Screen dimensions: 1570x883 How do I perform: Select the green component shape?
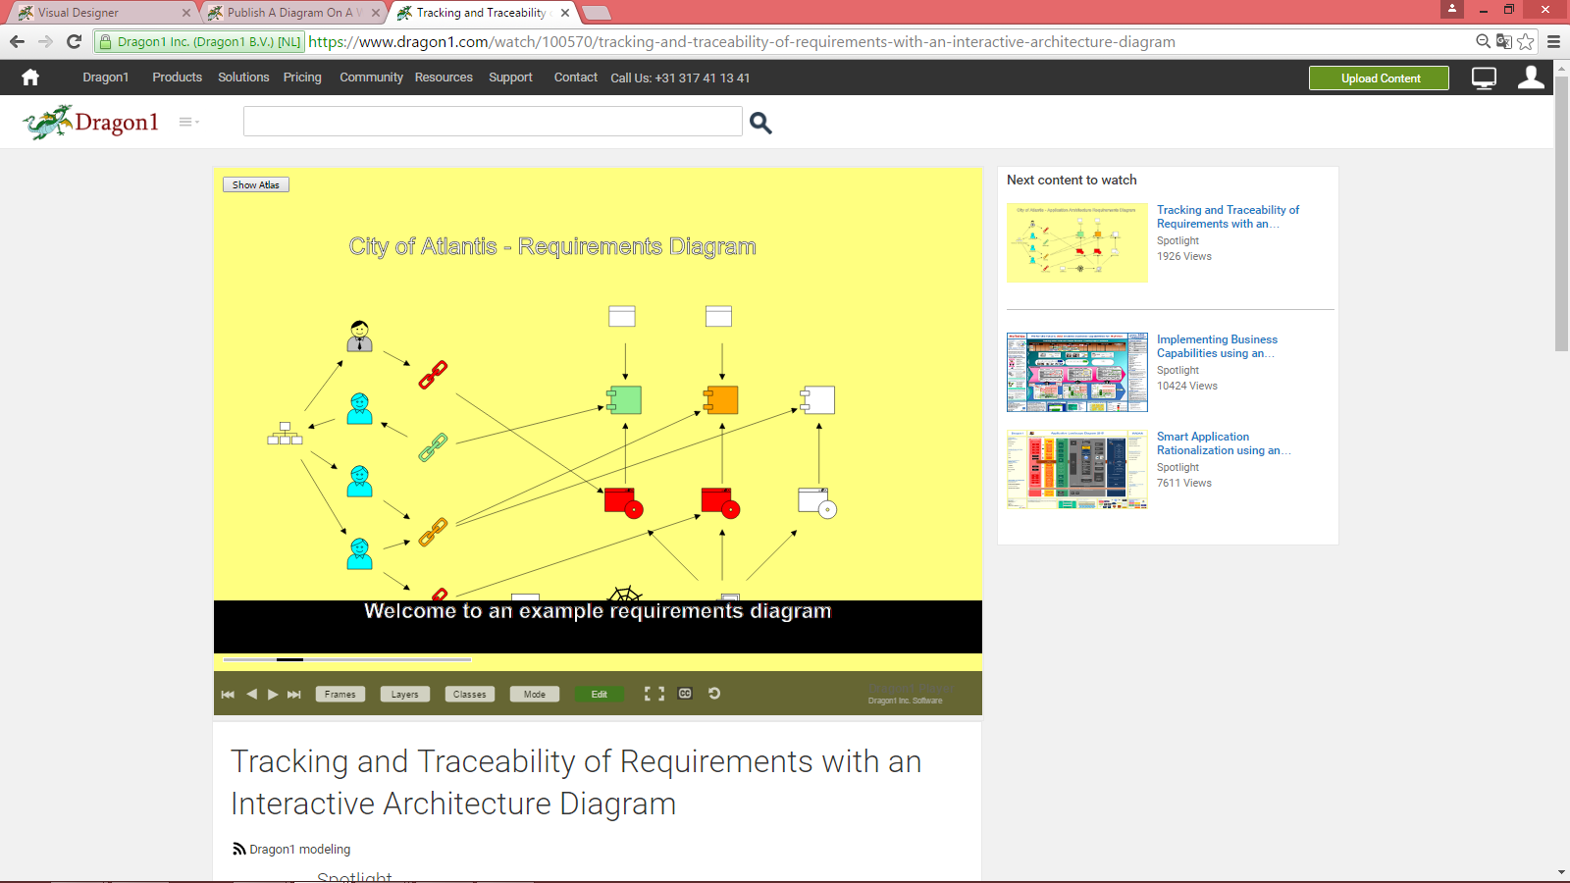tap(624, 399)
